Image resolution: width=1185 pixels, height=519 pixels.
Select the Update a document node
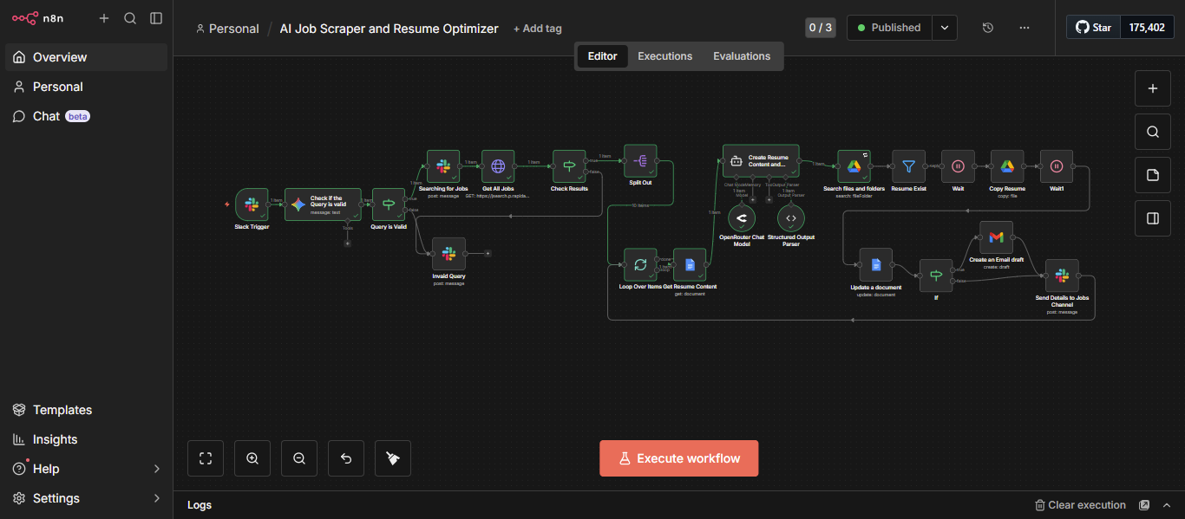875,264
